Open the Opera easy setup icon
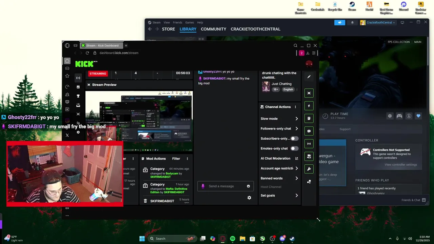 coord(314,53)
